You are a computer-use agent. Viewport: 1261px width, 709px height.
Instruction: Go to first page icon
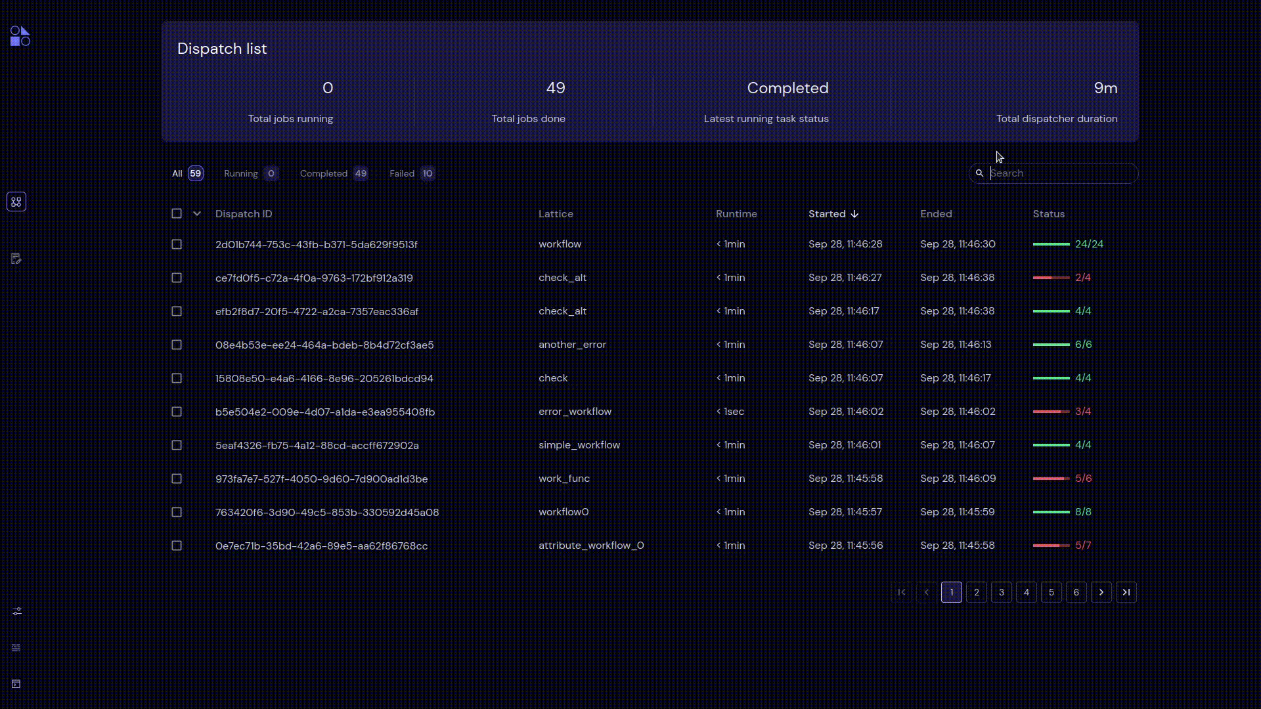pos(902,592)
